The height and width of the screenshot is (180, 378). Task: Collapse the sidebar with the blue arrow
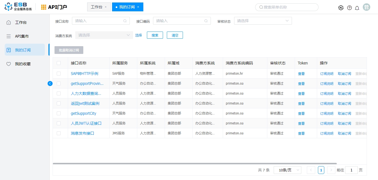click(50, 83)
